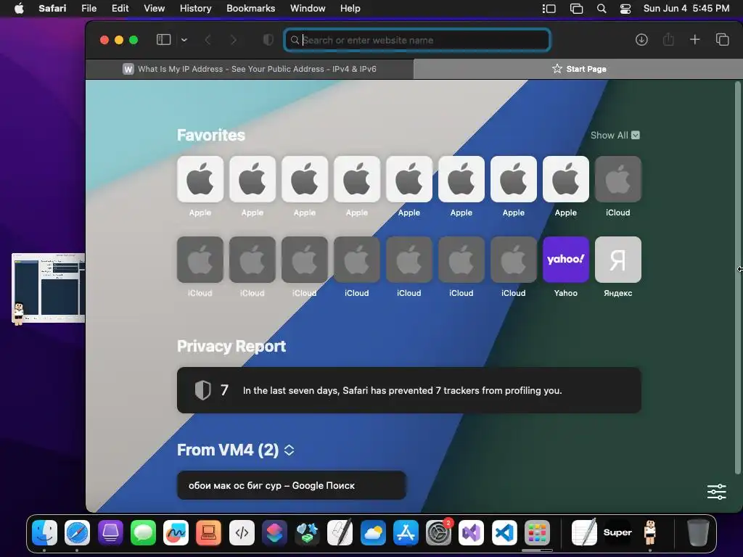Viewport: 743px width, 557px height.
Task: Open the pixel character app in Dock
Action: (650, 533)
